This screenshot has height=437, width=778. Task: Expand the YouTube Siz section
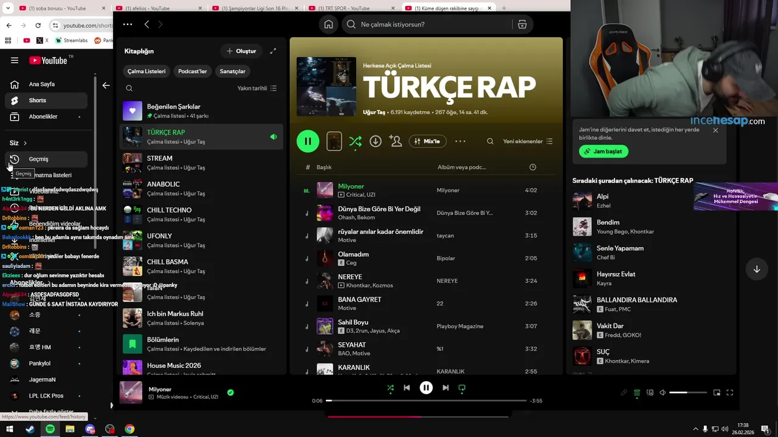pos(18,143)
